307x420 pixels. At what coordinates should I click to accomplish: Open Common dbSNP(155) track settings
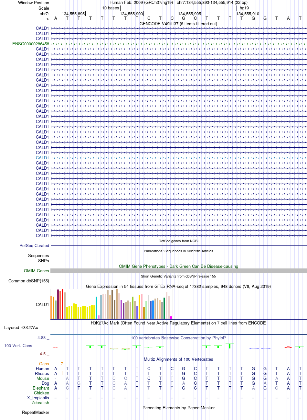[x=29, y=281]
